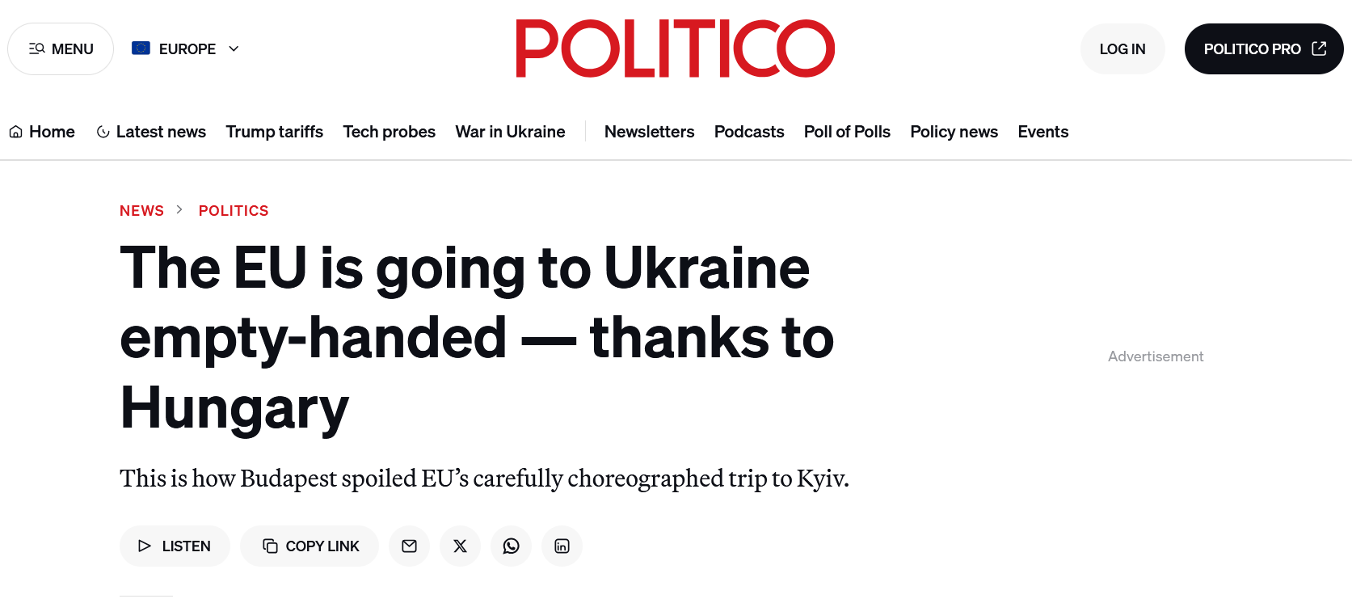Open War in Ukraine section
The image size is (1352, 603).
tap(510, 132)
